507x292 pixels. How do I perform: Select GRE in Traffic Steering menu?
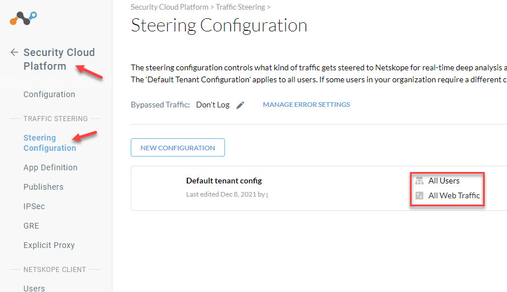pos(31,226)
